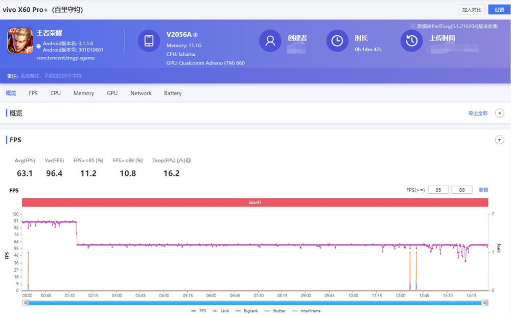The image size is (511, 315).
Task: Toggle the Stutter series in chart legend
Action: (275, 311)
